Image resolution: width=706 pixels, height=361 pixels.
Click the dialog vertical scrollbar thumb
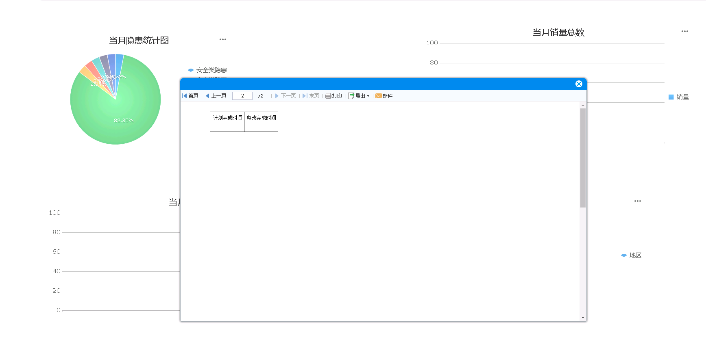(583, 158)
